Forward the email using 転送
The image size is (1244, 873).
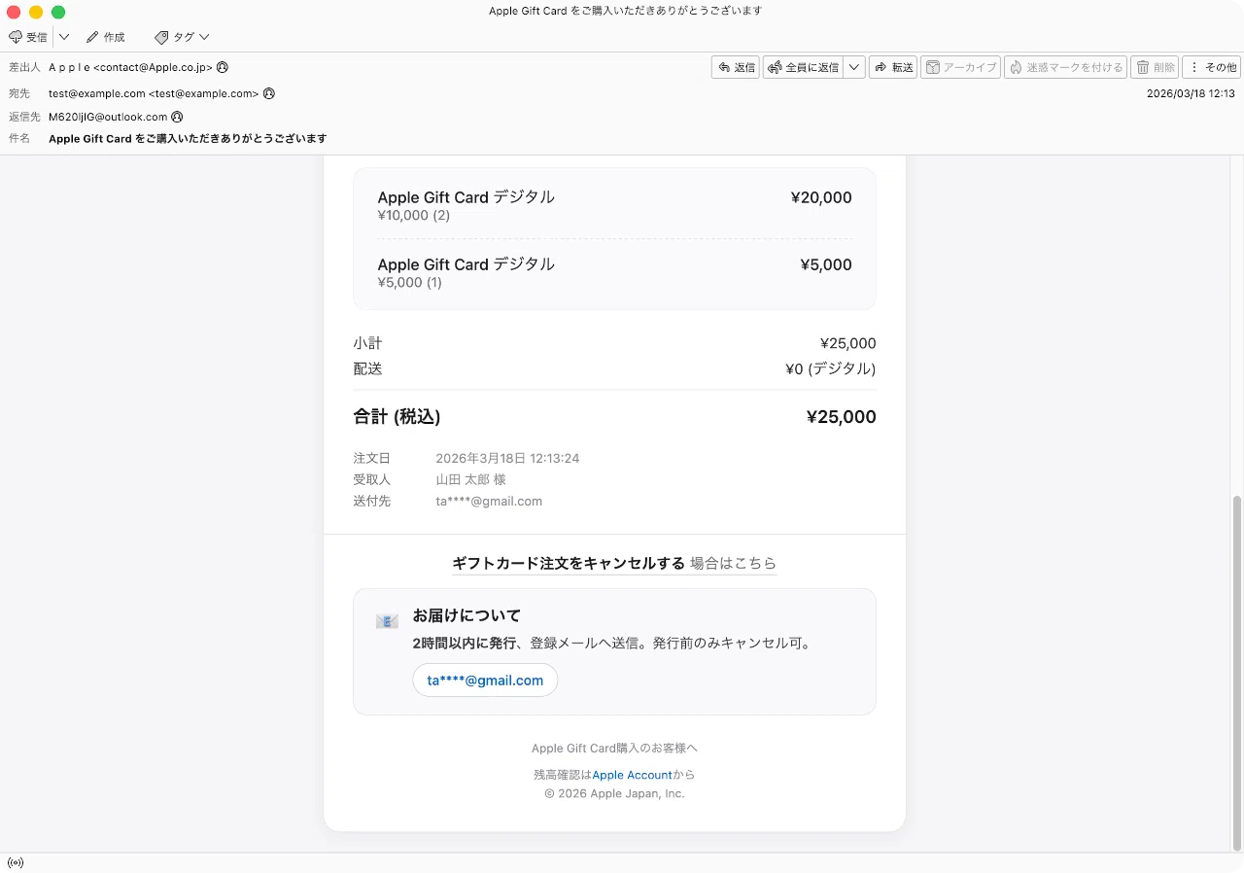pyautogui.click(x=893, y=67)
